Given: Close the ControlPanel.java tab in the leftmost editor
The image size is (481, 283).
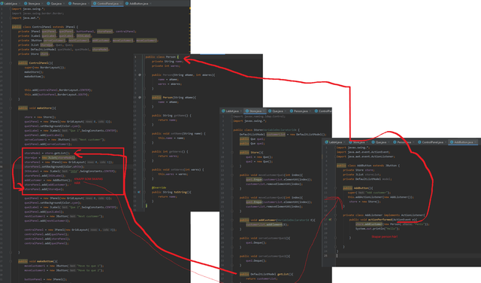Looking at the screenshot, I should point(121,4).
